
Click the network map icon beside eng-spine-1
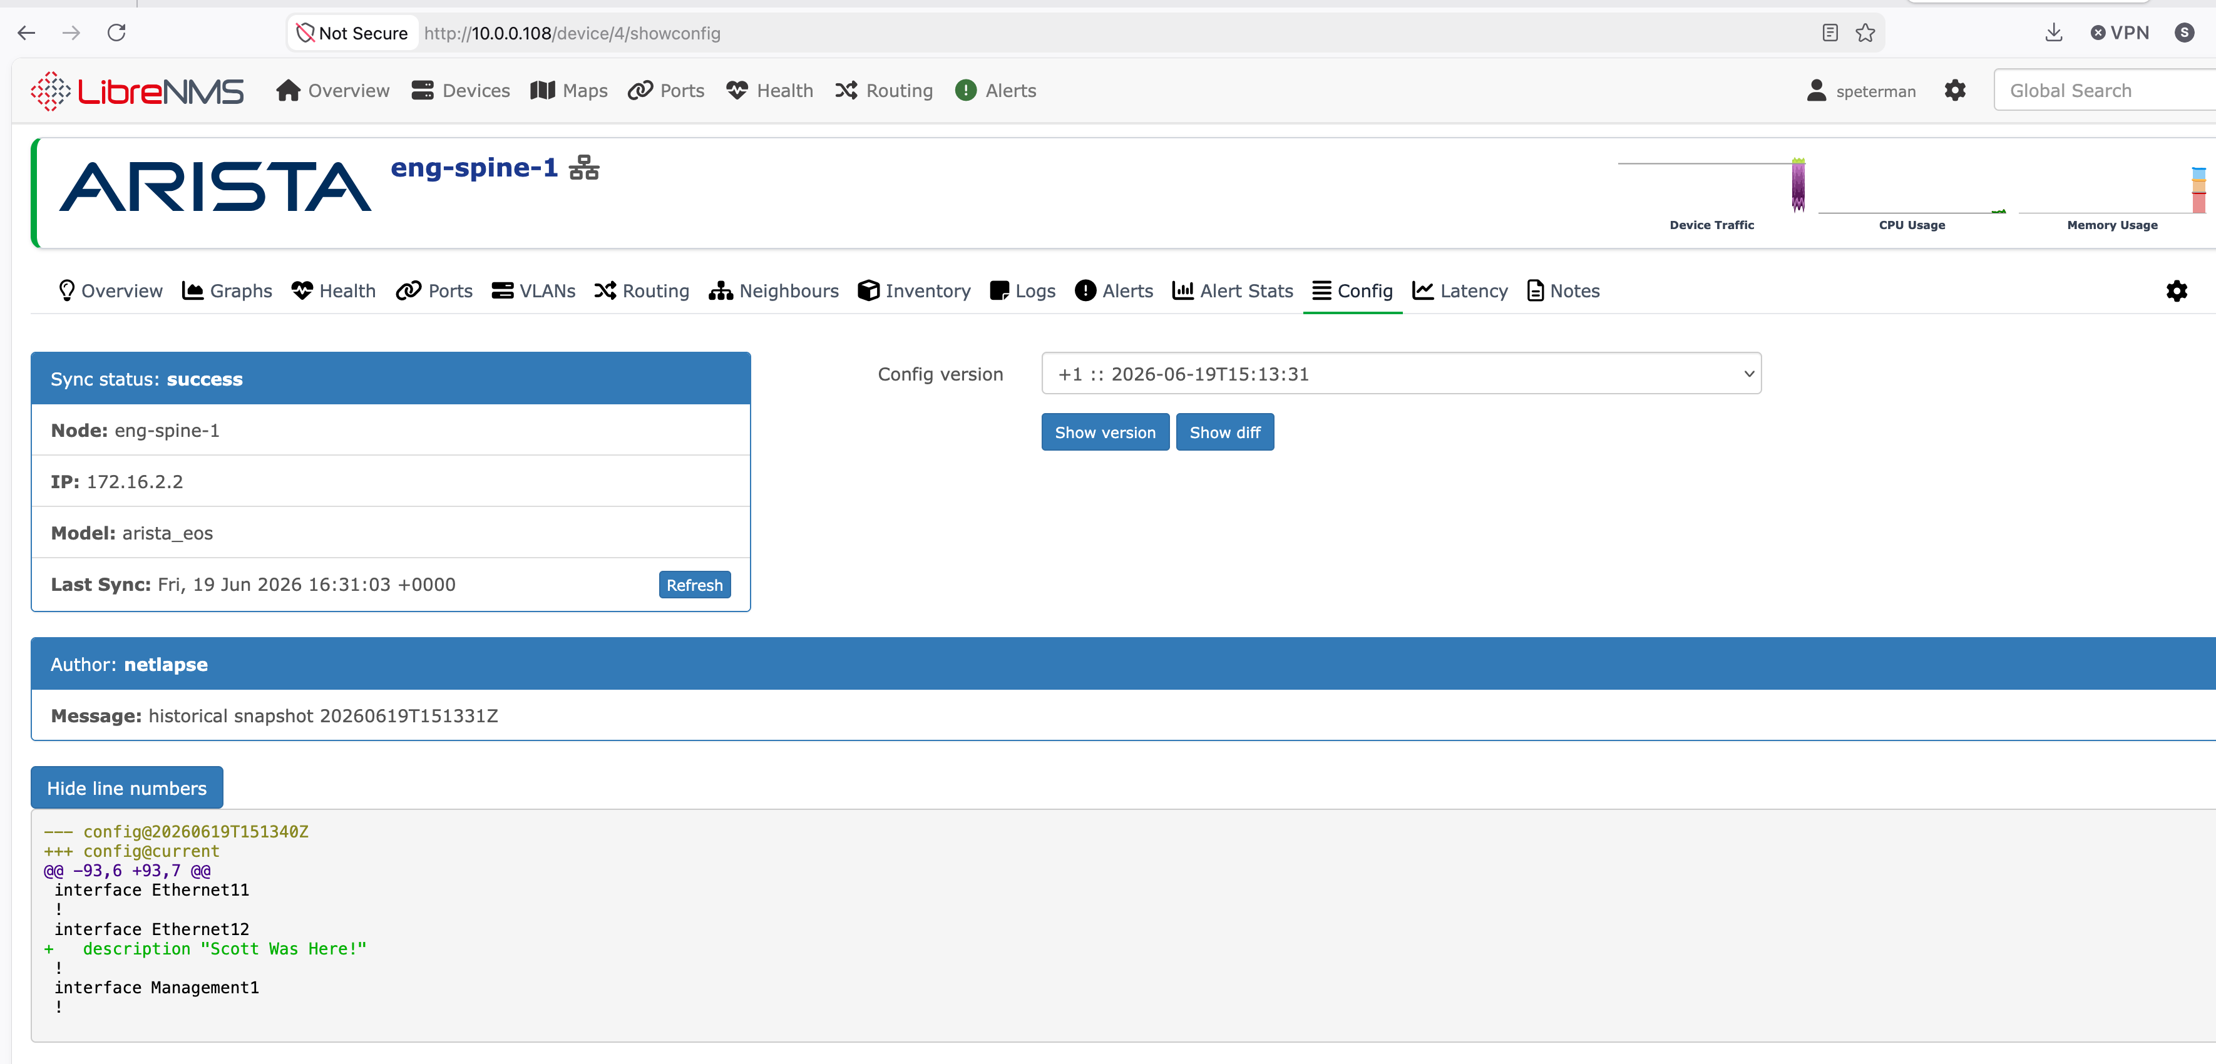click(x=584, y=167)
